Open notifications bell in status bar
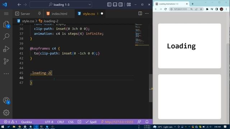The image size is (230, 129). [147, 122]
